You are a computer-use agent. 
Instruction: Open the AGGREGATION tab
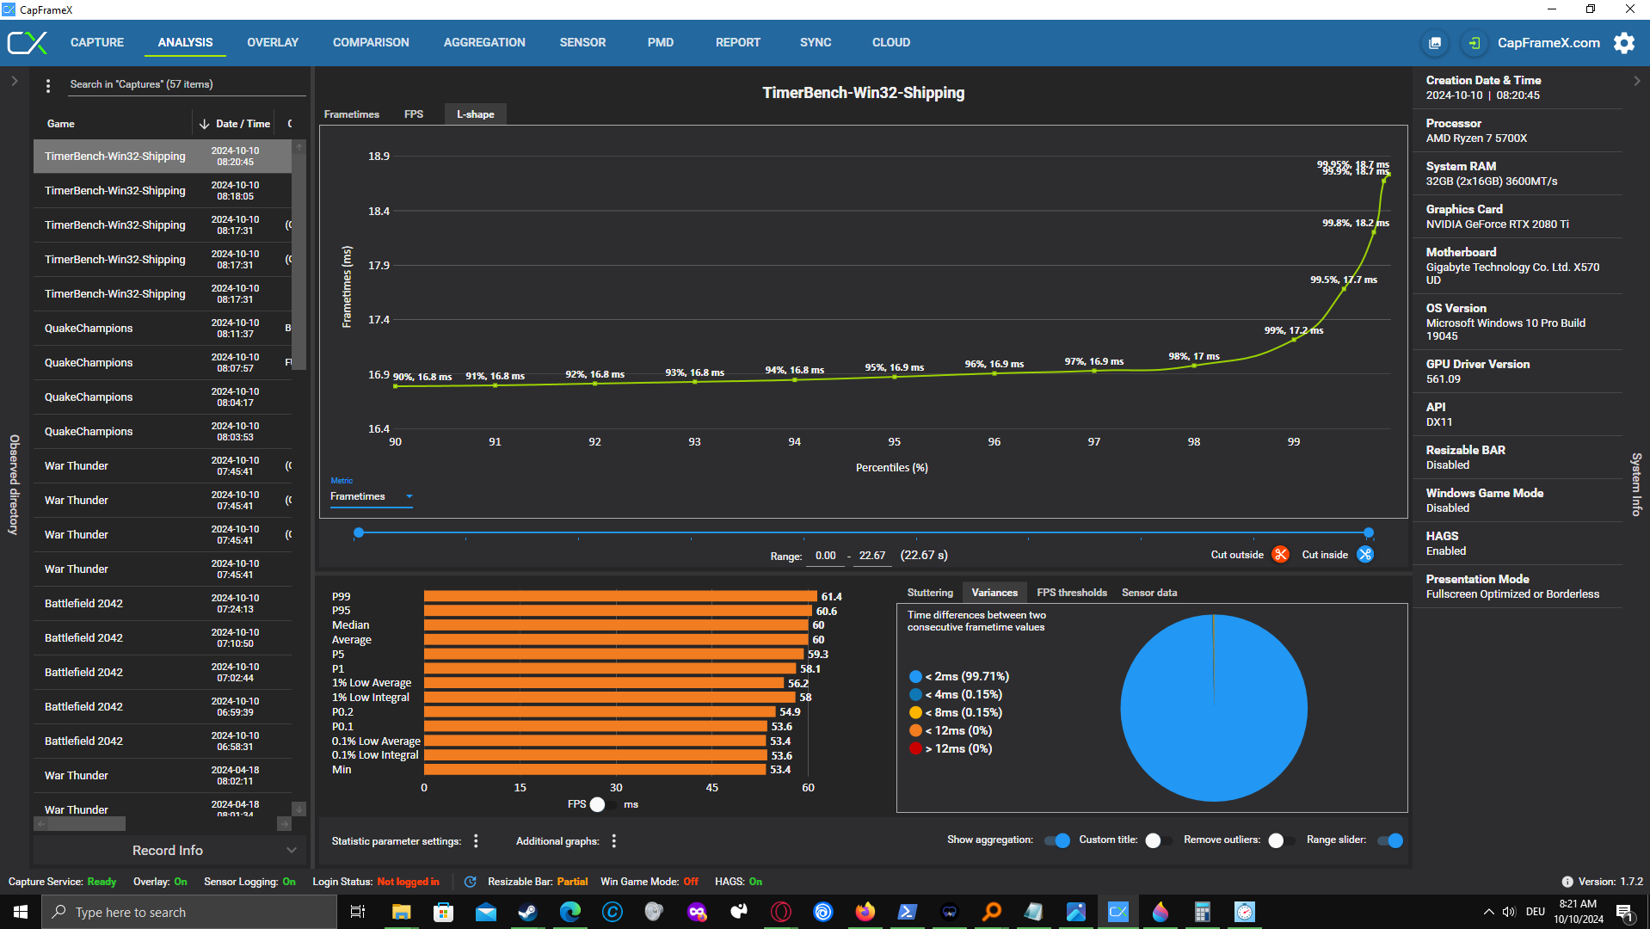tap(484, 42)
